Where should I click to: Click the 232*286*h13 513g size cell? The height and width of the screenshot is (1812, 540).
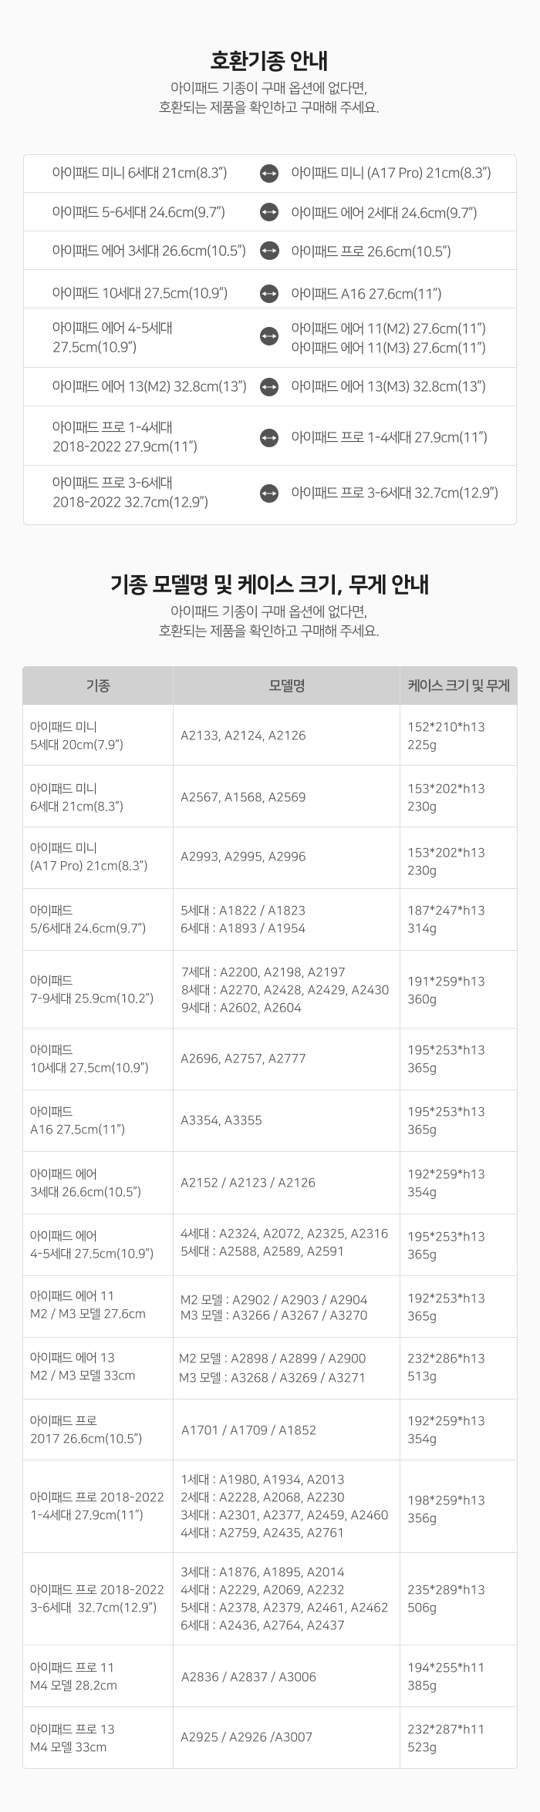(x=446, y=1367)
